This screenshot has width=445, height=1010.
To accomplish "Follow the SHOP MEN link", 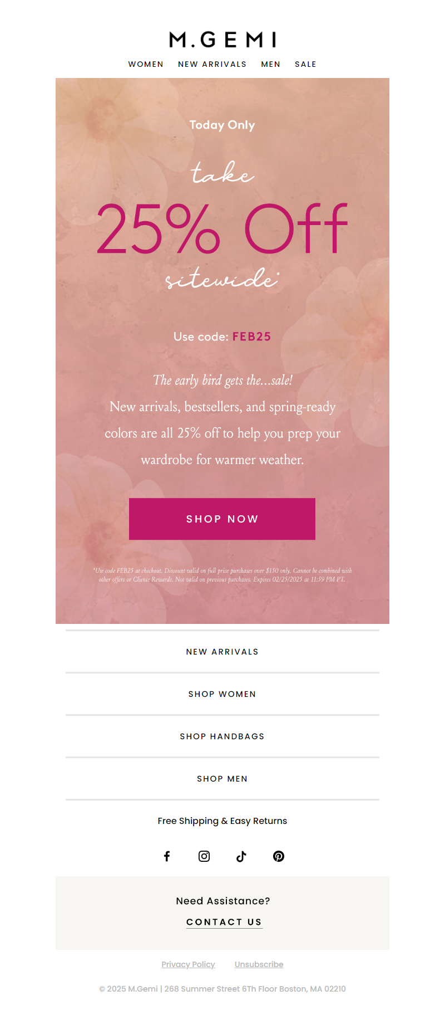I will pos(222,779).
